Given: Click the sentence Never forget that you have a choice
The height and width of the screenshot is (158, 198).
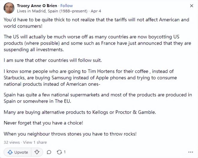Looking at the screenshot, I should (43, 123).
